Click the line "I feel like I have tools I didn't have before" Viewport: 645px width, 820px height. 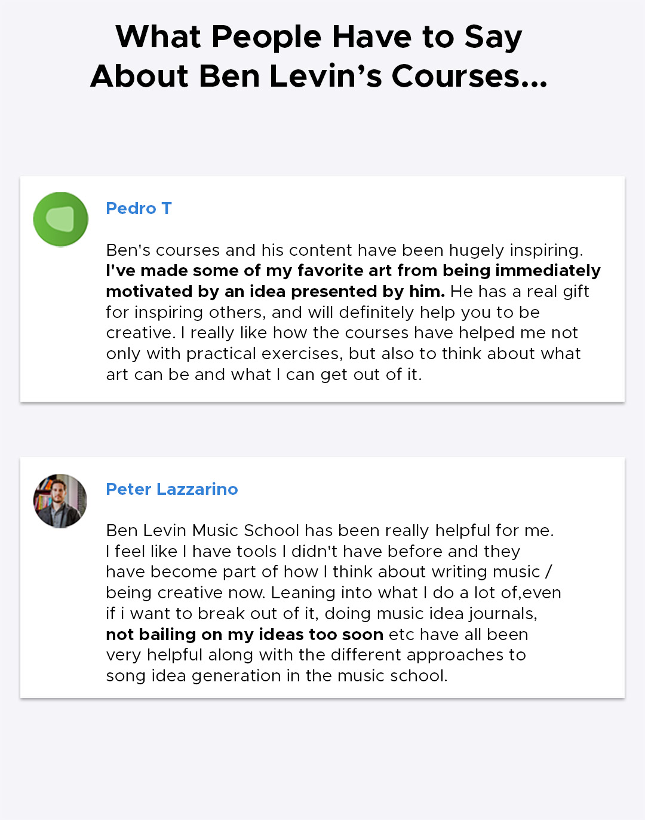[313, 551]
